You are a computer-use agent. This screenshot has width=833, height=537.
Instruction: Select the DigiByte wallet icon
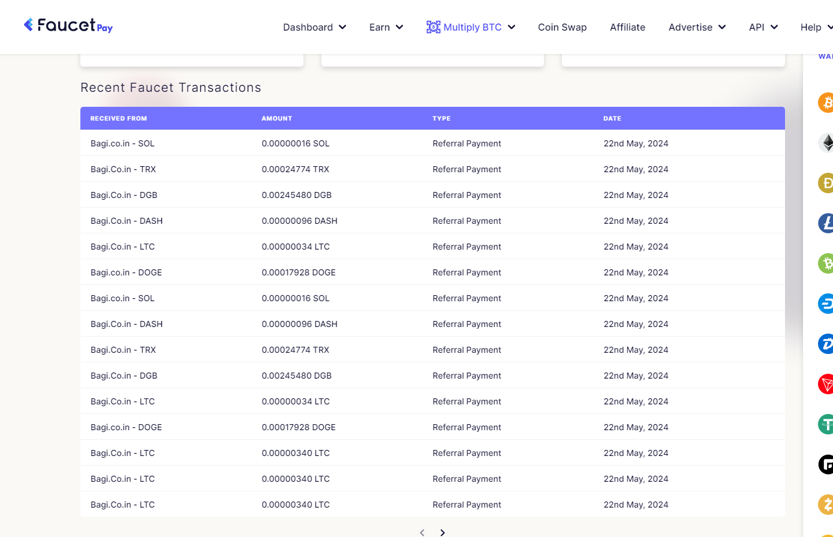pos(826,344)
